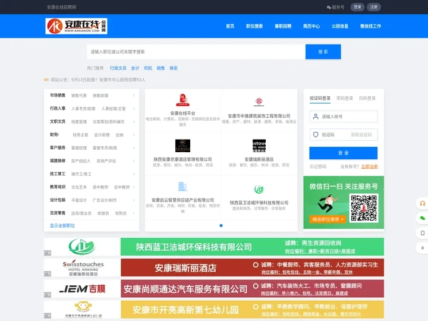Viewport: 428px width, 321px height.
Task: Expand the 市场销售 category arrow
Action: (x=134, y=96)
